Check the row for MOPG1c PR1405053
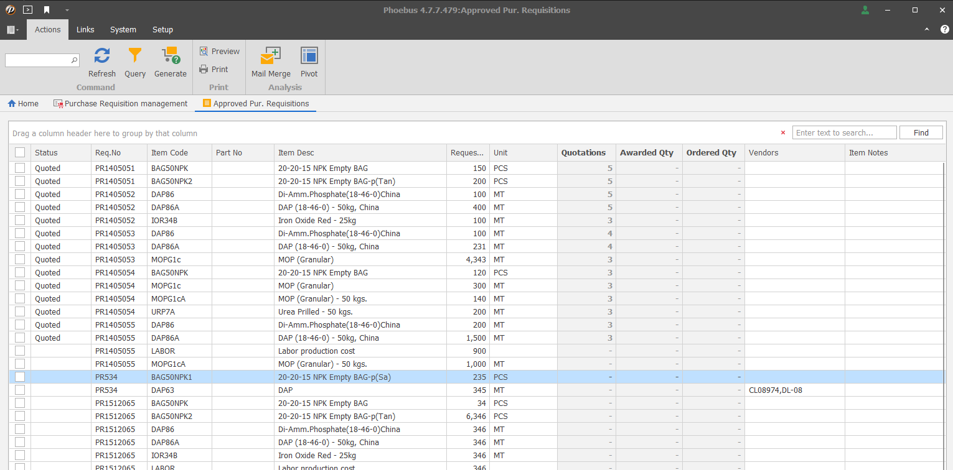The height and width of the screenshot is (470, 953). 20,259
